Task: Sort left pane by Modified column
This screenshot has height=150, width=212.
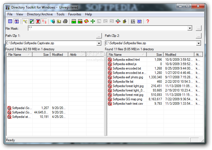Action: tap(59, 54)
